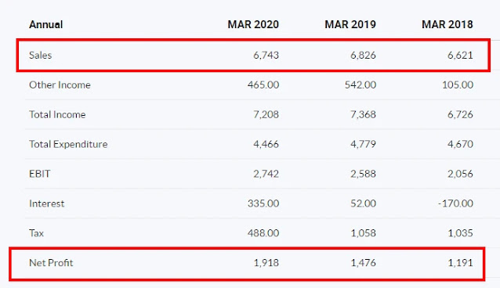Screen dimensions: 500x288
Task: Select Tax value 1,058
Action: point(363,233)
